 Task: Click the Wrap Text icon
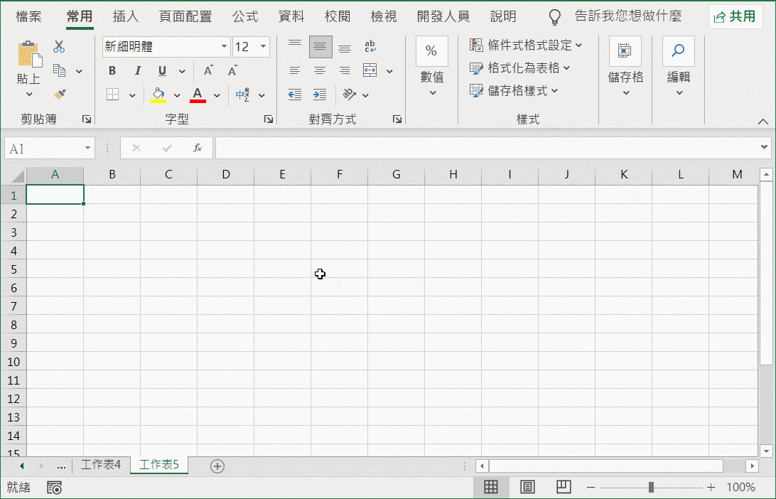(x=370, y=47)
